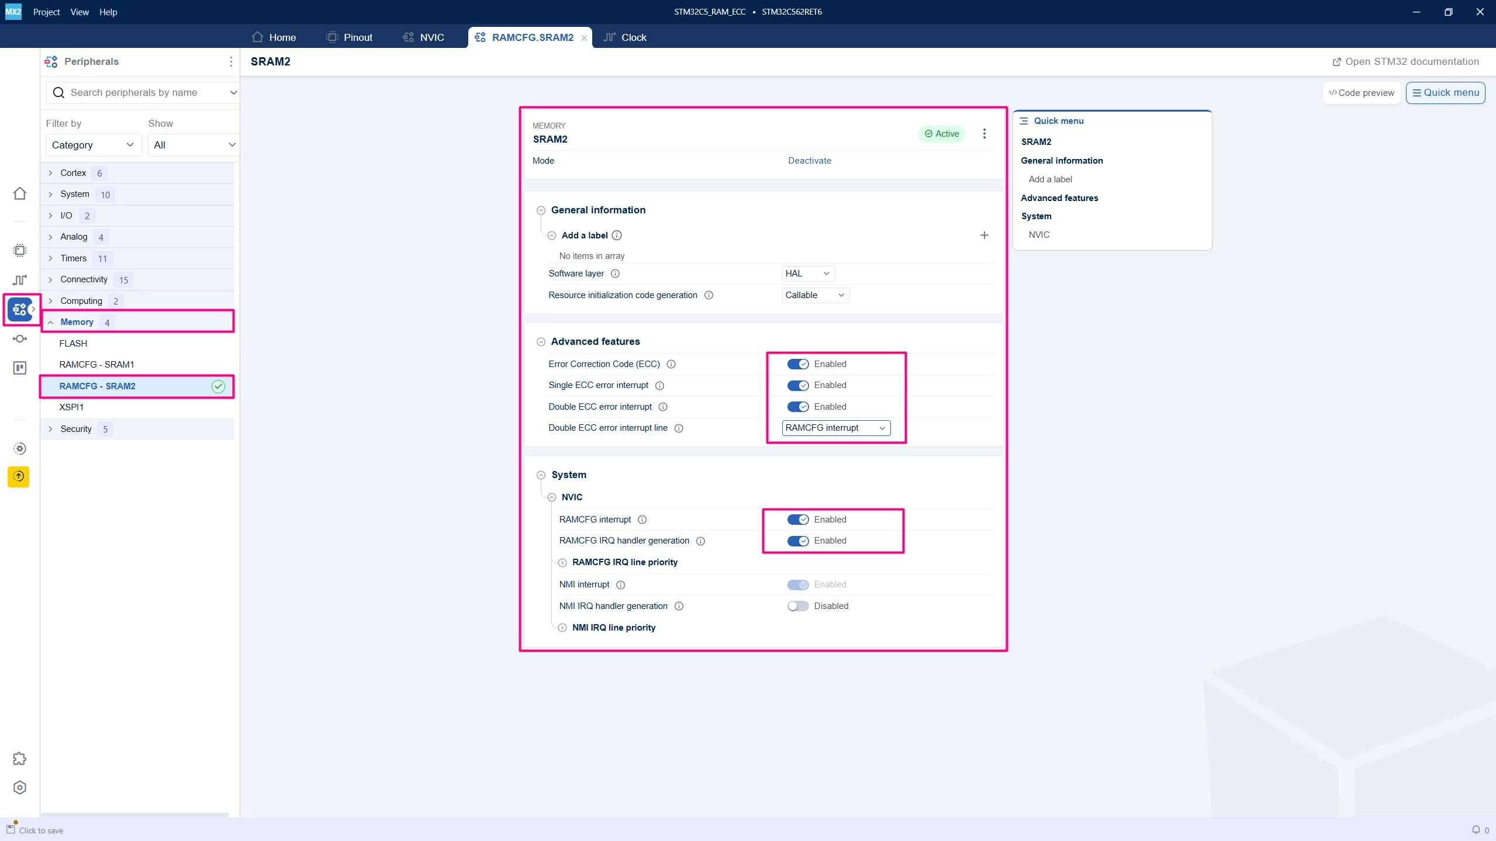Toggle Double ECC error interrupt switch
1496x841 pixels.
click(798, 407)
